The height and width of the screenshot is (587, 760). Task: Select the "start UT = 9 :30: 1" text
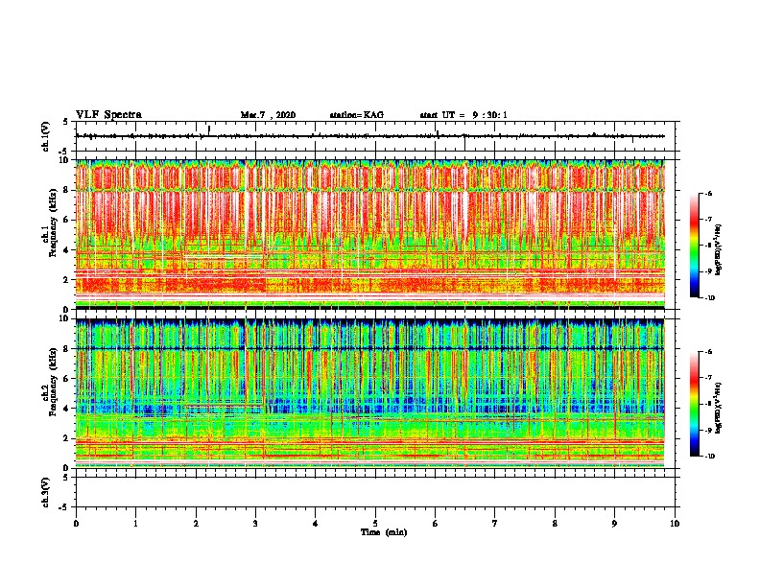(463, 115)
